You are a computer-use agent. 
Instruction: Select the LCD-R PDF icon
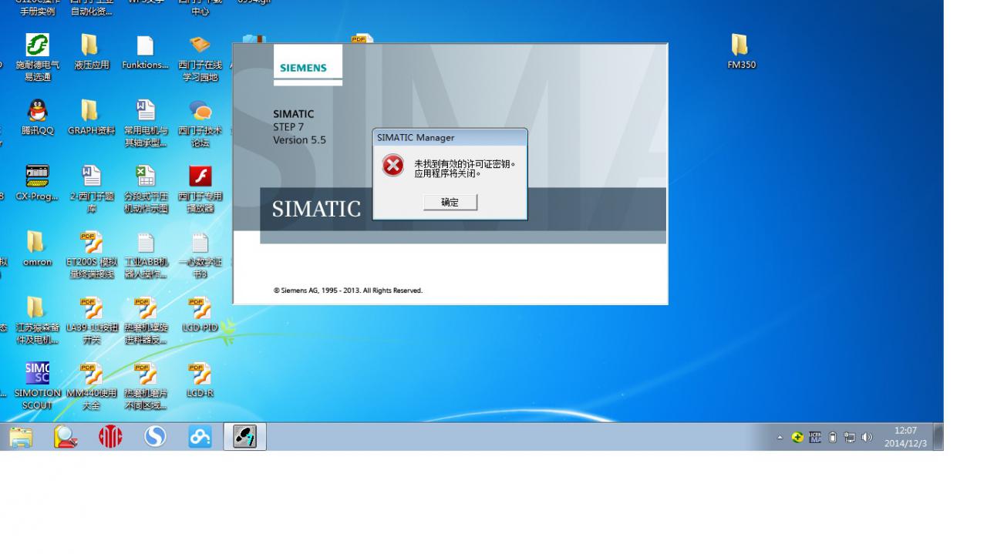coord(200,380)
